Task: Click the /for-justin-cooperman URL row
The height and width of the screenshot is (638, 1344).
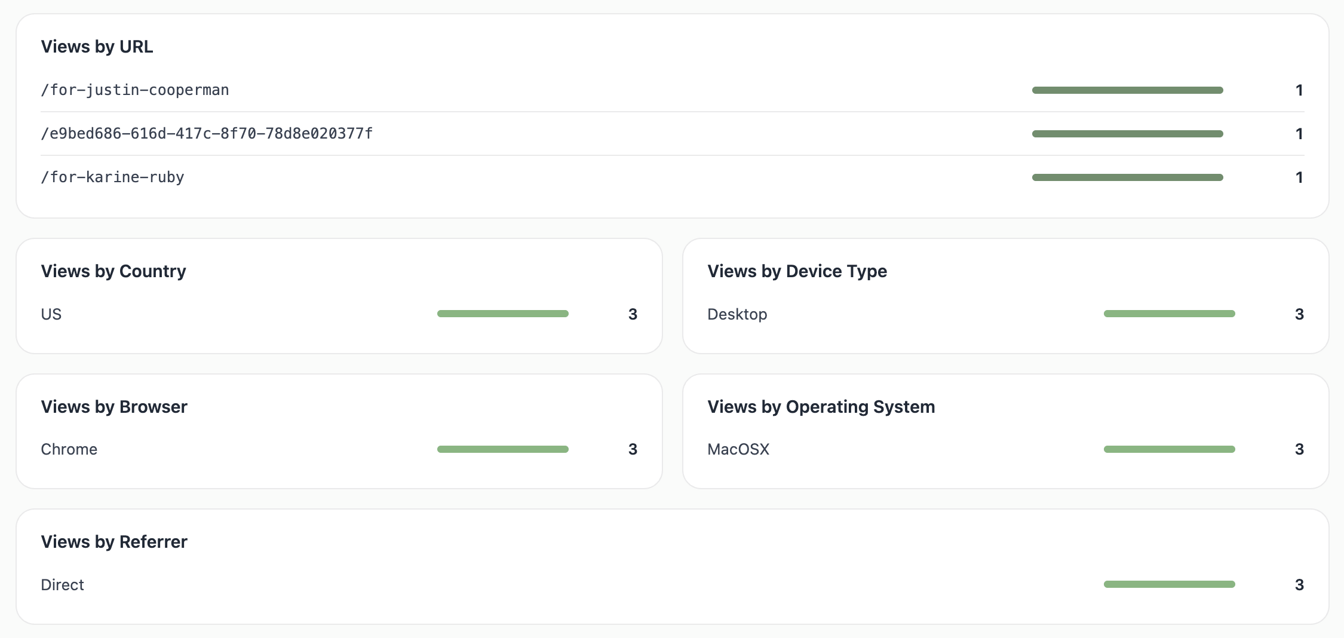Action: point(672,90)
